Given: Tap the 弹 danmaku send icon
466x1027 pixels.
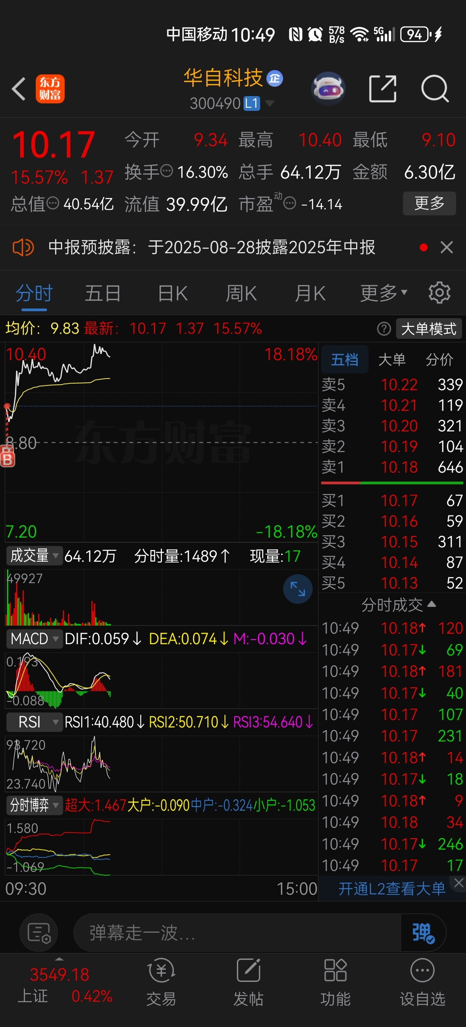Looking at the screenshot, I should (x=423, y=933).
